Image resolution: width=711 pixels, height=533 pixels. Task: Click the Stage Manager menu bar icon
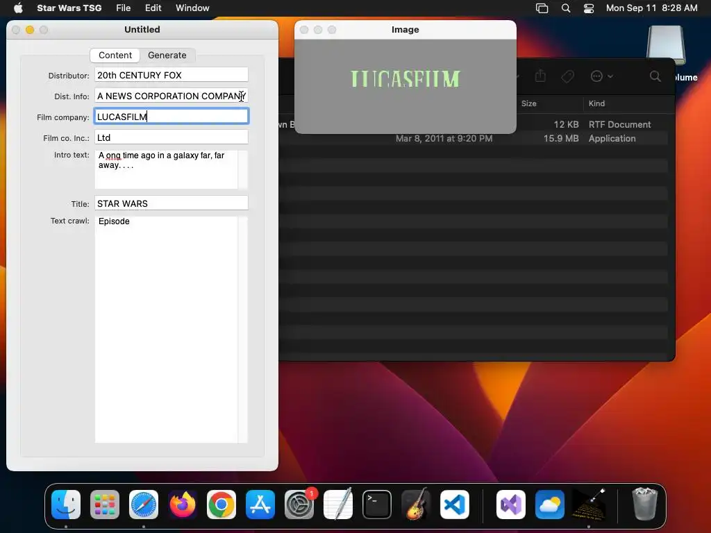542,8
